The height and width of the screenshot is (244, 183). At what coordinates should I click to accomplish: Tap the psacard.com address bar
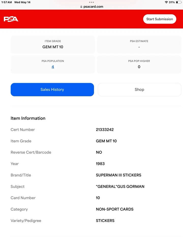[93, 7]
